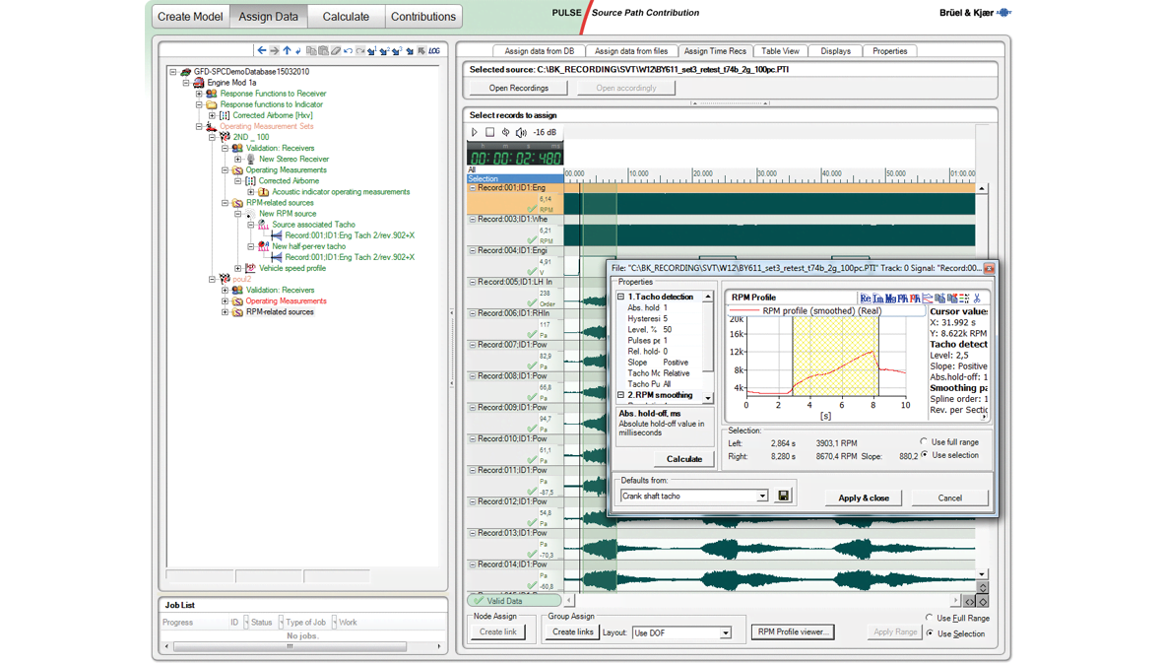This screenshot has height=664, width=1162.
Task: Switch to the Table View tab
Action: [x=781, y=50]
